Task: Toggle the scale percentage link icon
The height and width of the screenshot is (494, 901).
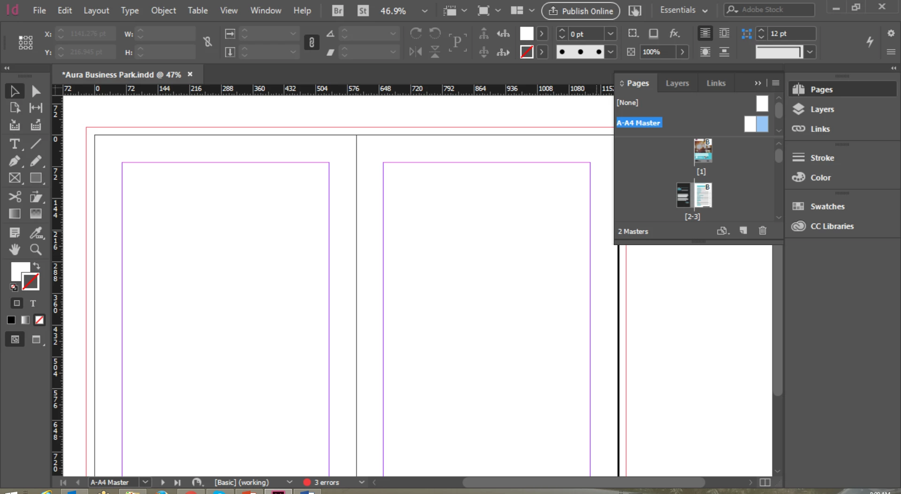Action: point(312,42)
